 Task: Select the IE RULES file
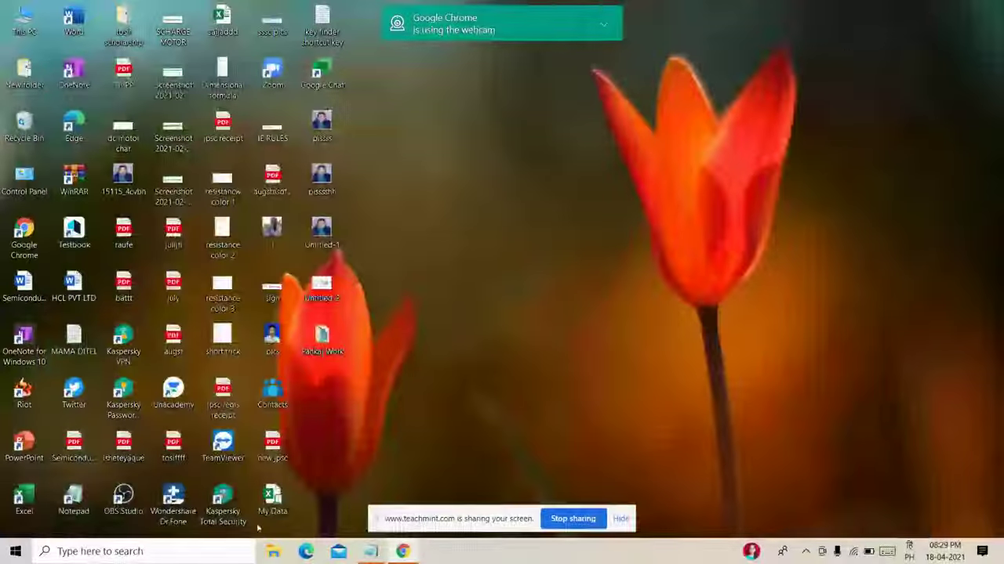point(272,130)
